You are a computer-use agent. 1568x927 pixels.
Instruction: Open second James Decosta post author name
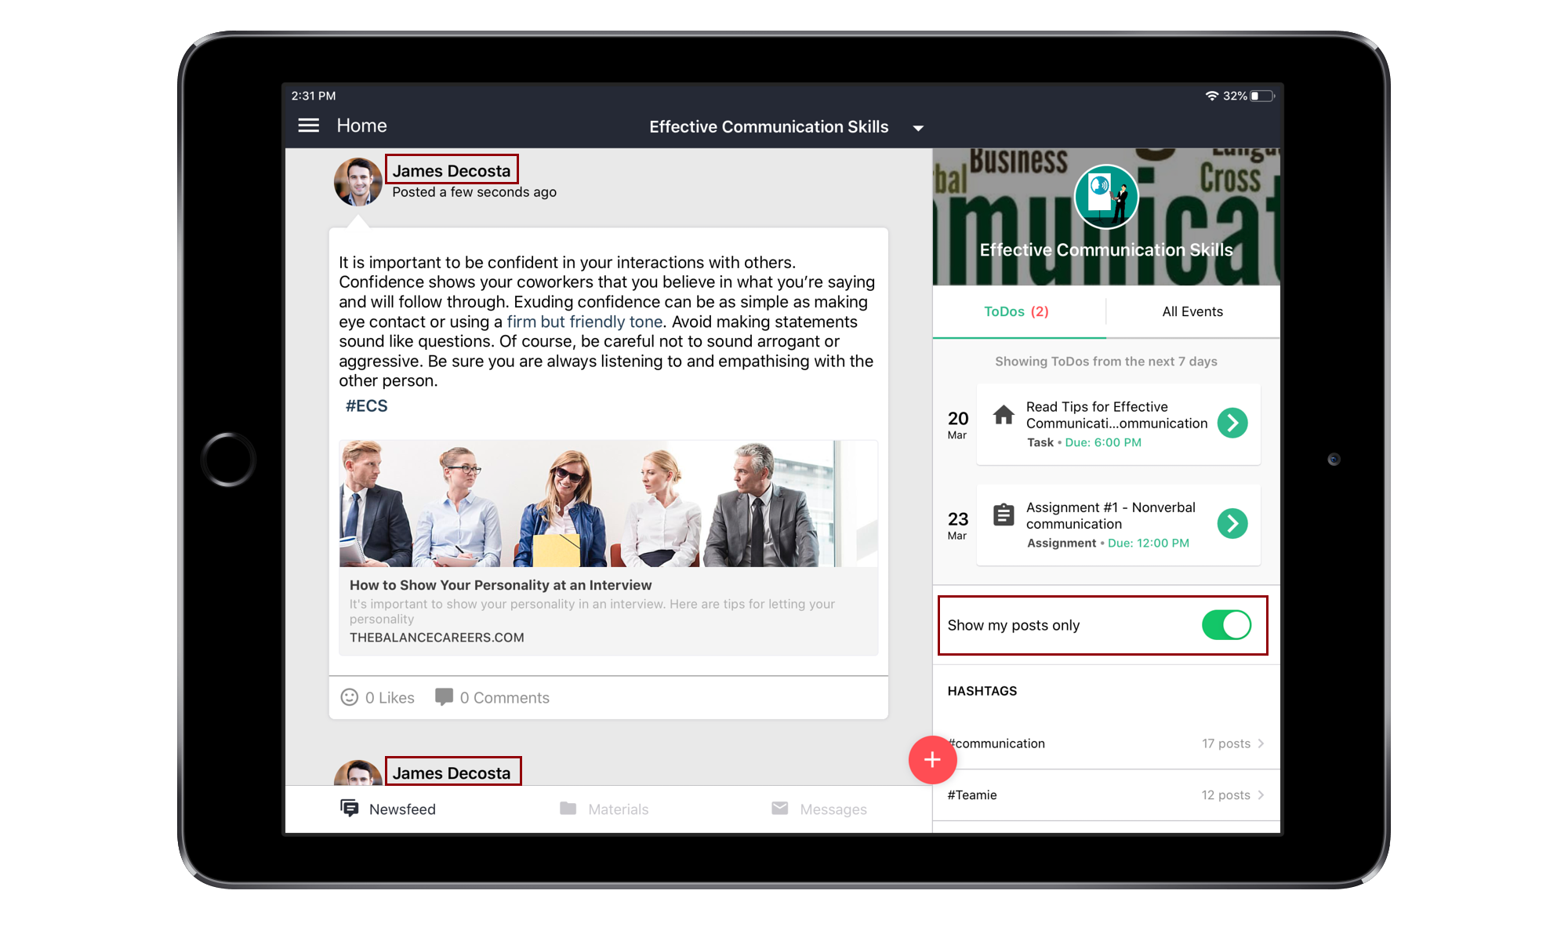click(x=451, y=773)
